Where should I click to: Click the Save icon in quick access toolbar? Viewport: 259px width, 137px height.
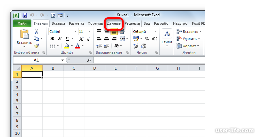tap(25, 15)
